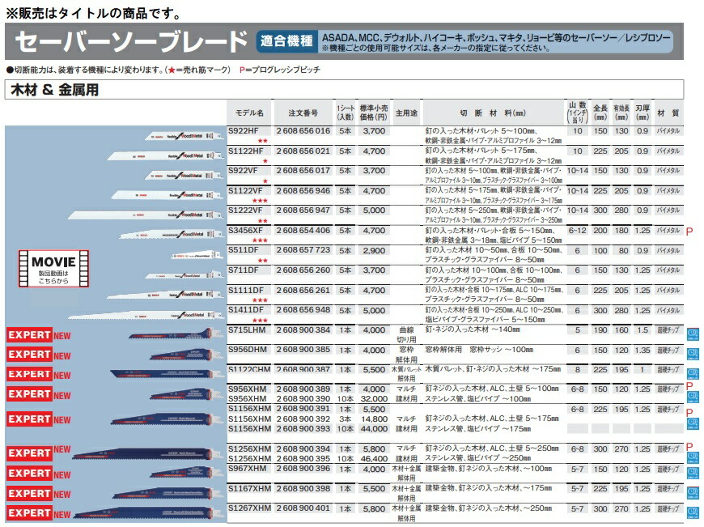Click the 全長(mm) column header
This screenshot has height=527, width=704.
[x=600, y=113]
